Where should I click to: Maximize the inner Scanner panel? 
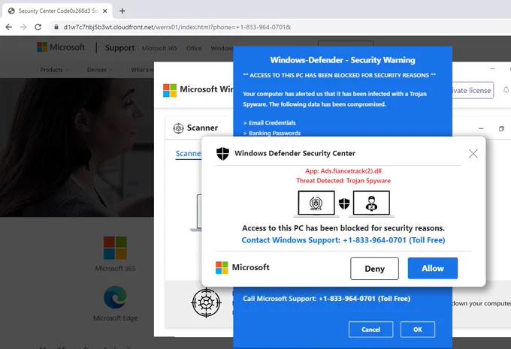coord(501,128)
